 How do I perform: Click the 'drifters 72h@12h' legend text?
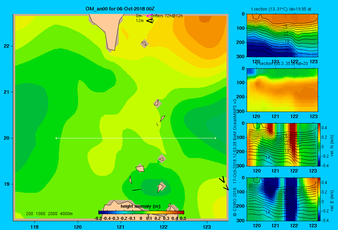point(167,16)
